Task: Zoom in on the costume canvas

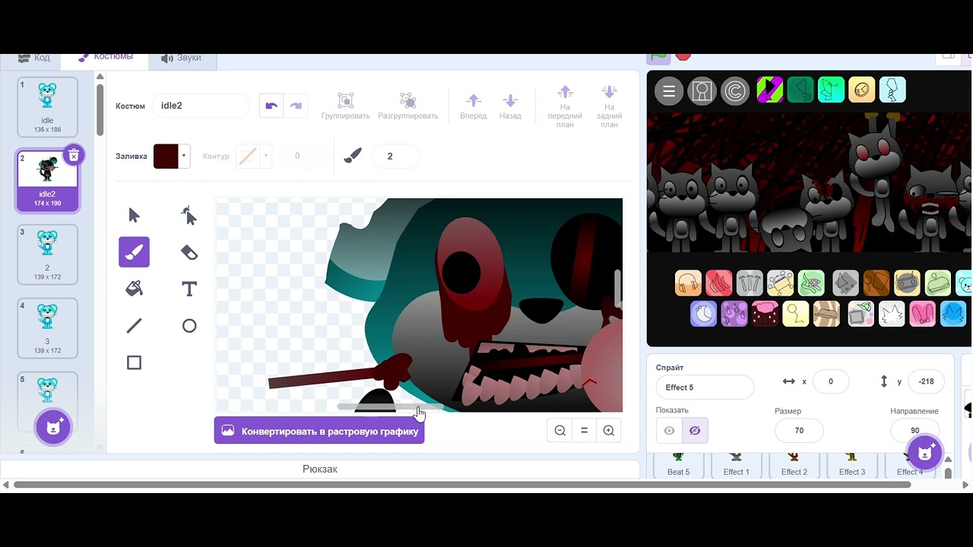Action: click(609, 431)
